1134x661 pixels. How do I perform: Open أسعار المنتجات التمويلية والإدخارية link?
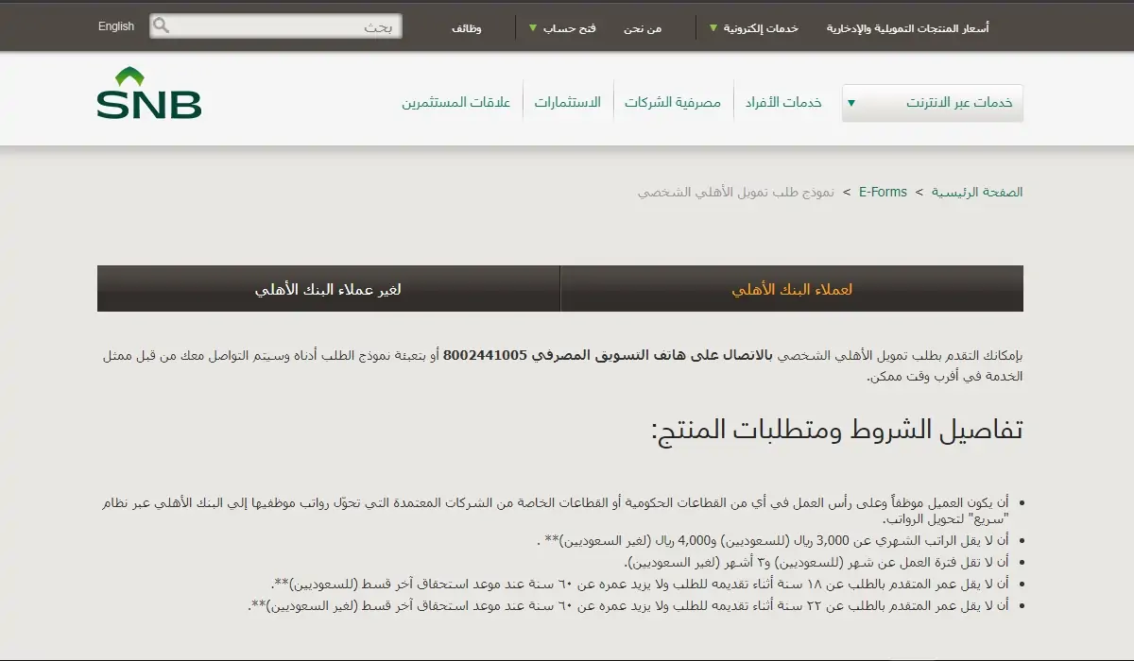(908, 28)
